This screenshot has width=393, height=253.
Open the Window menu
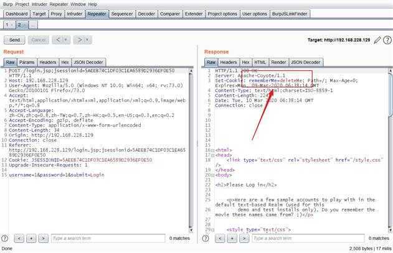78,4
